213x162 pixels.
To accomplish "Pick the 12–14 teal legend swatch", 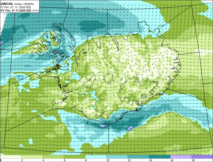I will pos(138,157).
